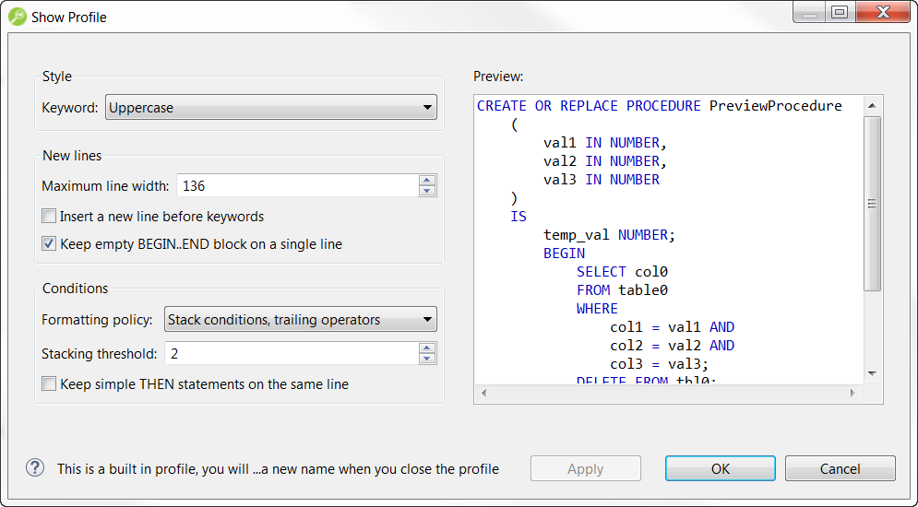Click the help question mark icon
918x507 pixels.
coord(35,468)
